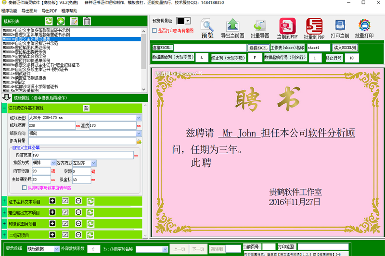The width and height of the screenshot is (385, 256).
Task: Click the 批量到PDF icon
Action: (x=314, y=26)
